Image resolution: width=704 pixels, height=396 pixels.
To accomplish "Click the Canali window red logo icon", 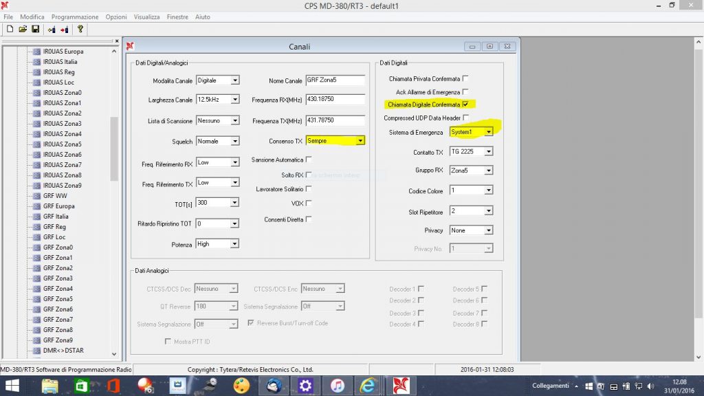I will [x=130, y=46].
